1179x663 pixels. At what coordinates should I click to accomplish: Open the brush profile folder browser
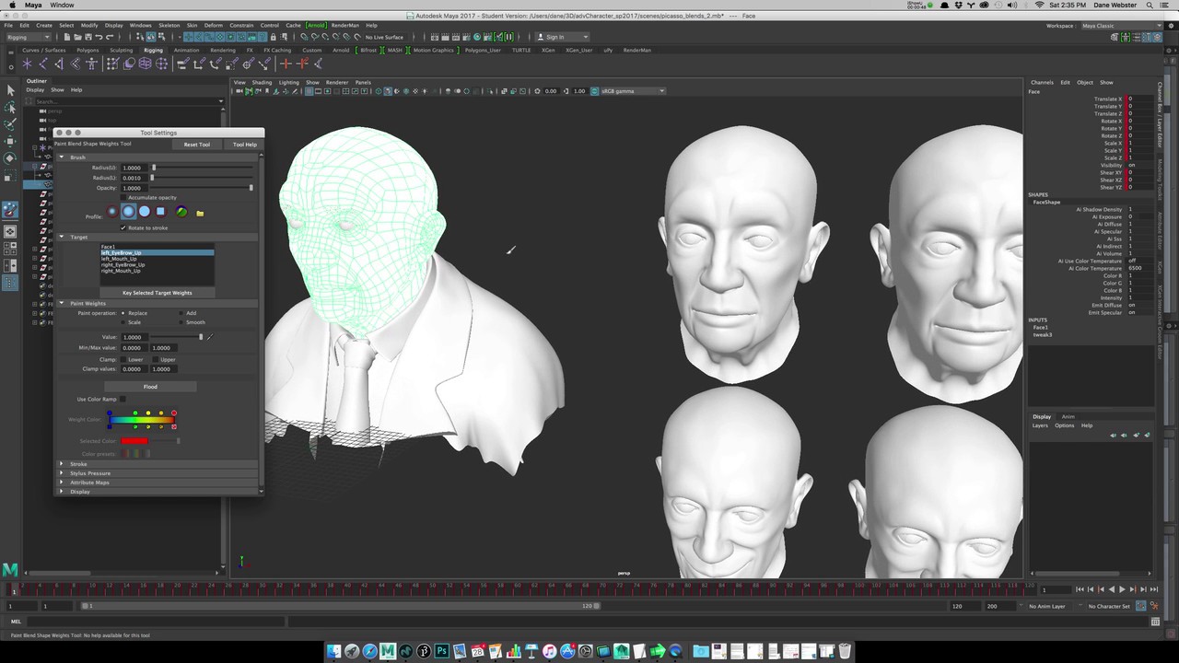click(x=200, y=213)
